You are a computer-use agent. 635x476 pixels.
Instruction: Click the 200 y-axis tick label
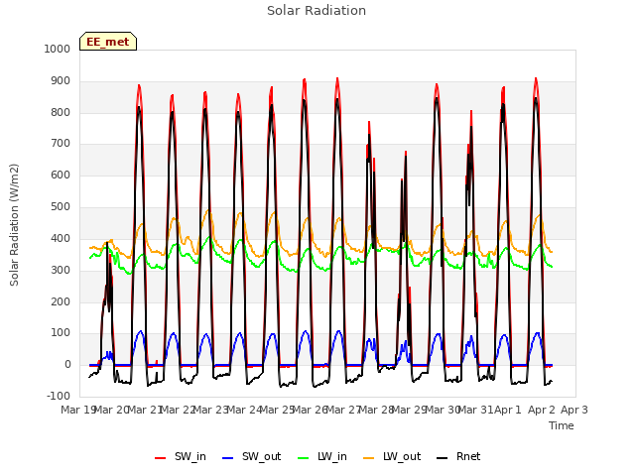tap(61, 301)
